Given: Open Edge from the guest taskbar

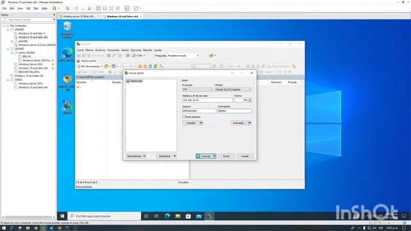Looking at the screenshot, I should pos(167,216).
